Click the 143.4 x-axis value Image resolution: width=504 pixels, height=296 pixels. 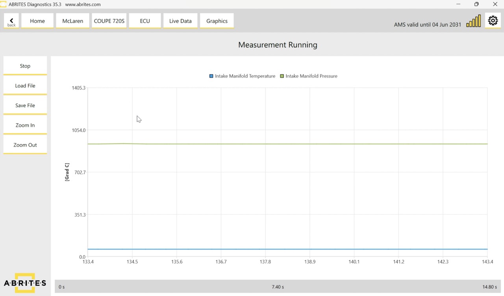[487, 262]
